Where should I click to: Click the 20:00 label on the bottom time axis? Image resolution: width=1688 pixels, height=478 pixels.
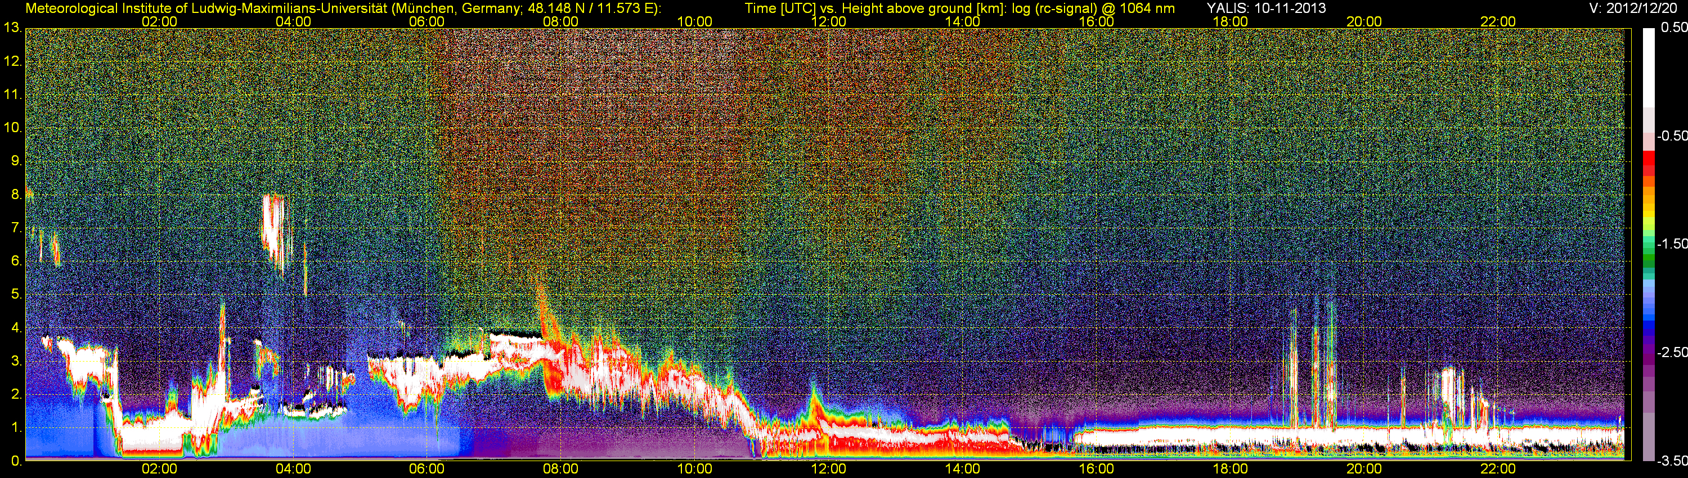pos(1364,469)
